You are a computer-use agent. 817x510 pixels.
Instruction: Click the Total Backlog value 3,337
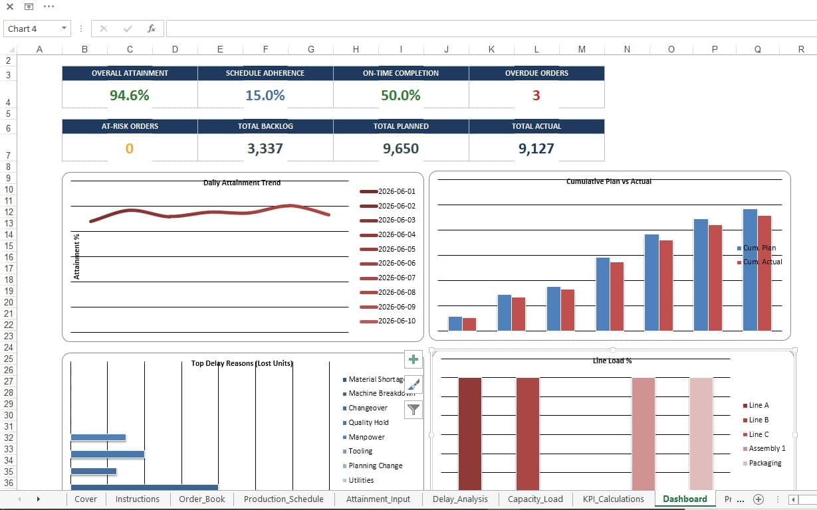(x=265, y=148)
